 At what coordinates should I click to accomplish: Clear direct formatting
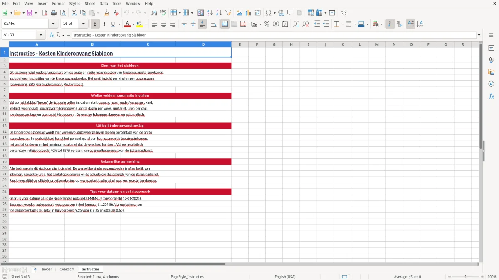coord(116,13)
